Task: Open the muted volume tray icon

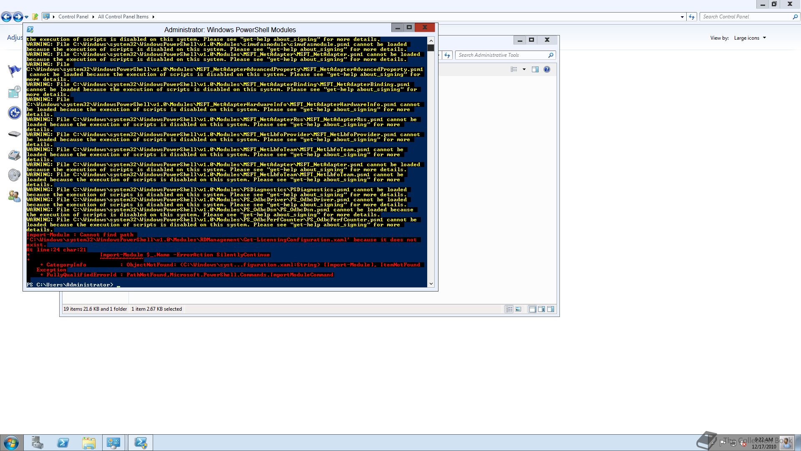Action: (x=743, y=443)
